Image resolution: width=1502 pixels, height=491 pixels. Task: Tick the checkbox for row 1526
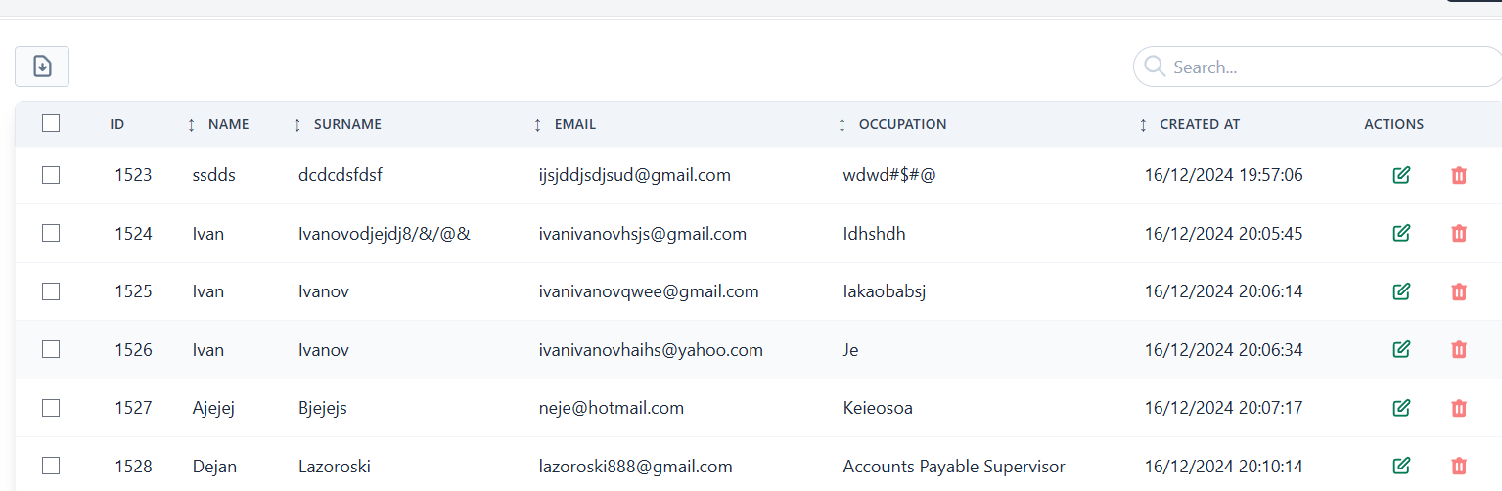point(51,349)
